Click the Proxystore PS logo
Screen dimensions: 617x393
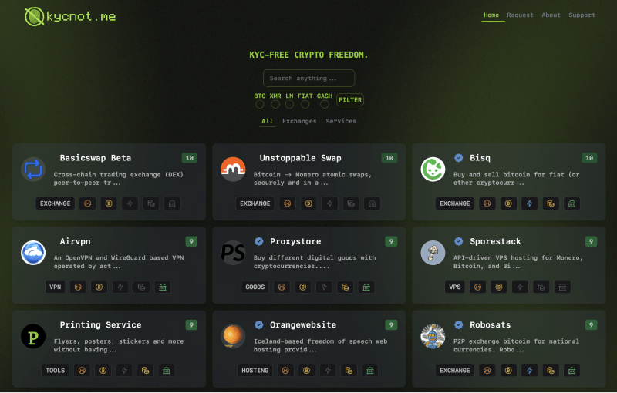point(233,253)
